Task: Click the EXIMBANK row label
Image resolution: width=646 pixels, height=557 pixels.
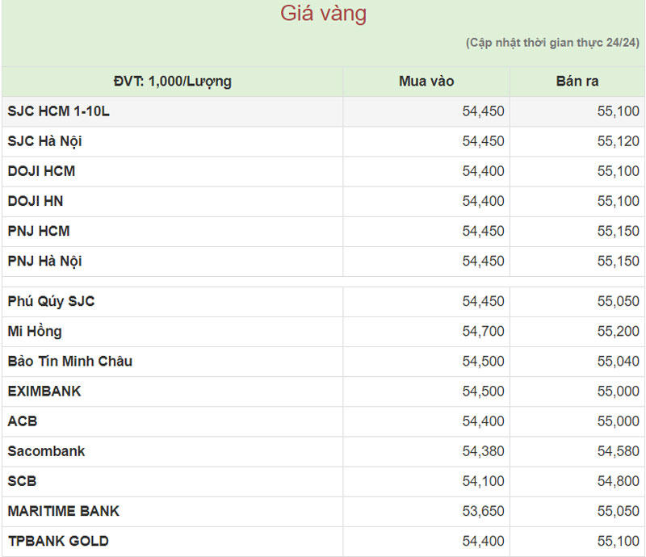Action: point(44,391)
